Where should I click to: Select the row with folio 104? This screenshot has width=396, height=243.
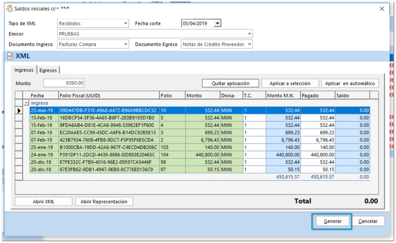[x=108, y=155]
